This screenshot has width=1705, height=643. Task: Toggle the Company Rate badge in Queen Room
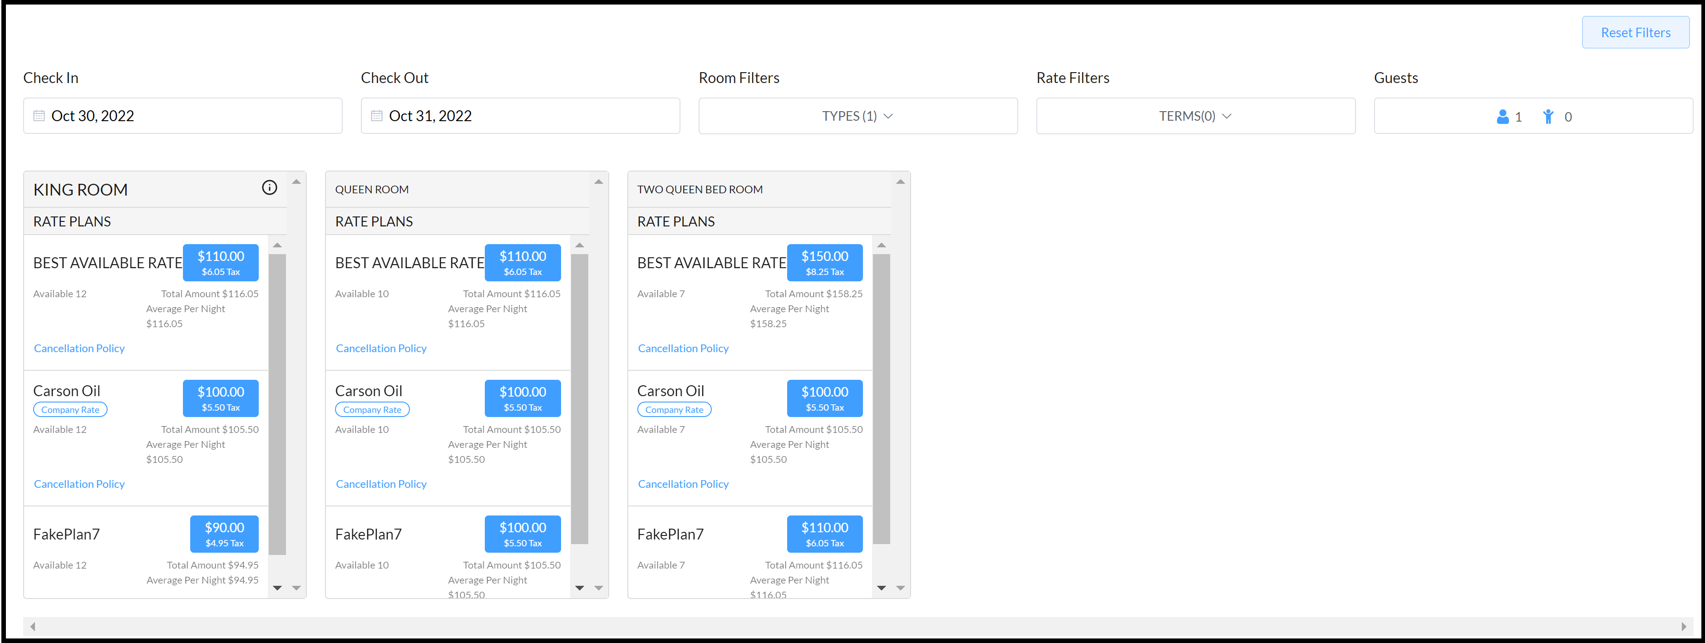coord(372,409)
